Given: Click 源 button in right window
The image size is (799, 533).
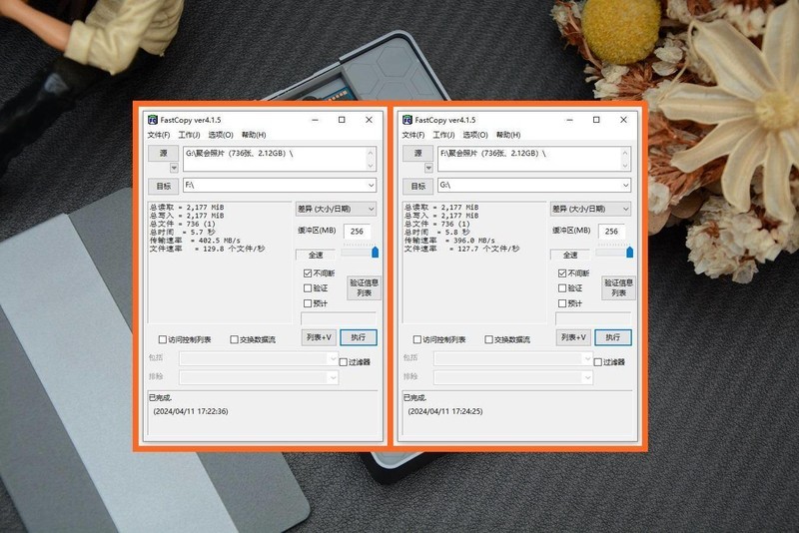Looking at the screenshot, I should coord(417,154).
